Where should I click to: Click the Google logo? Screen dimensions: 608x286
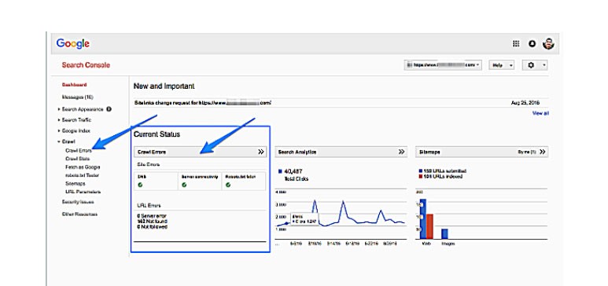tap(73, 43)
